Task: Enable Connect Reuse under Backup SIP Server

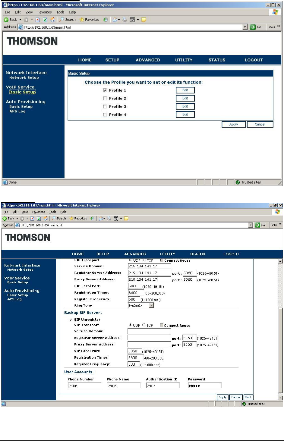Action: [x=162, y=325]
